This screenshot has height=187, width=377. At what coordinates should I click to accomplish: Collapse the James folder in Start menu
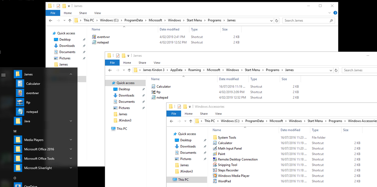click(71, 74)
